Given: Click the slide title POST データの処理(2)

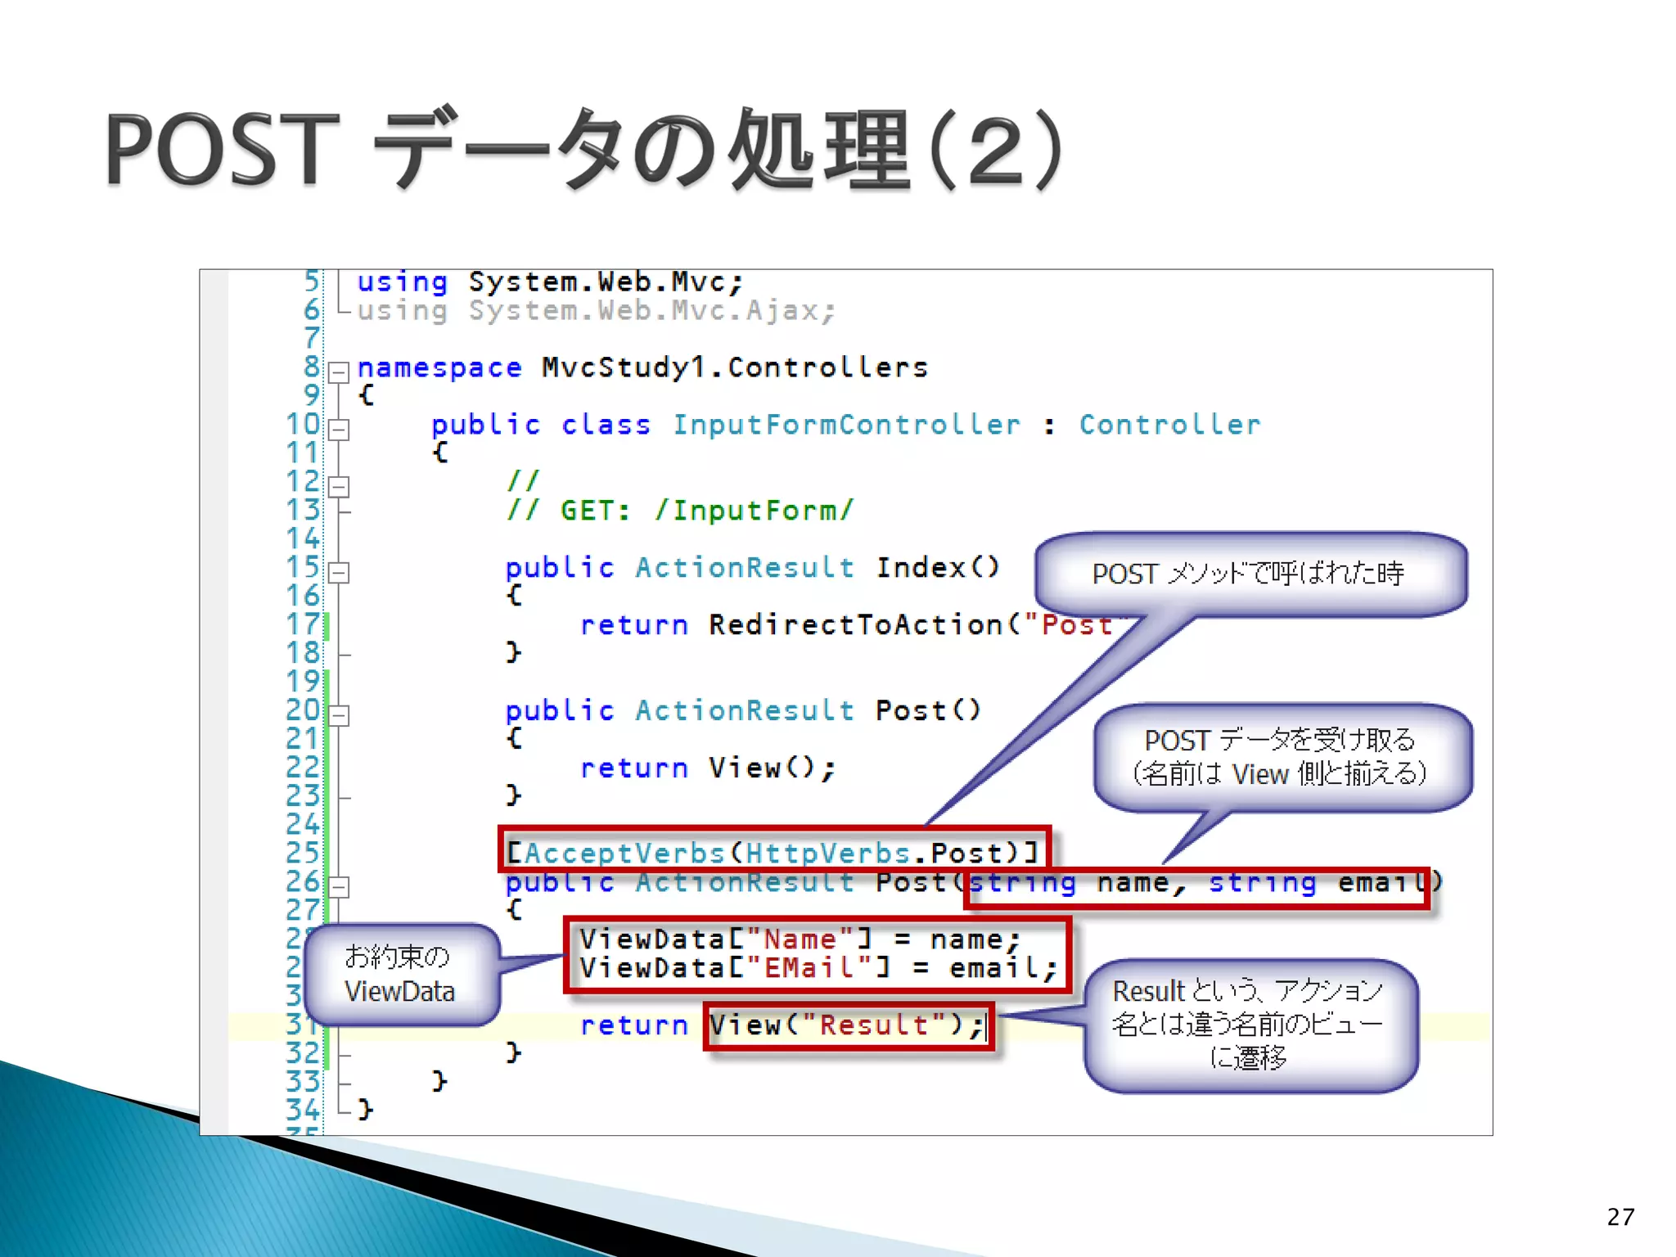Looking at the screenshot, I should (x=584, y=151).
